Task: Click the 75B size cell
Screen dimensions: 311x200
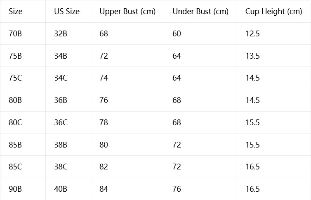Action: coord(15,56)
